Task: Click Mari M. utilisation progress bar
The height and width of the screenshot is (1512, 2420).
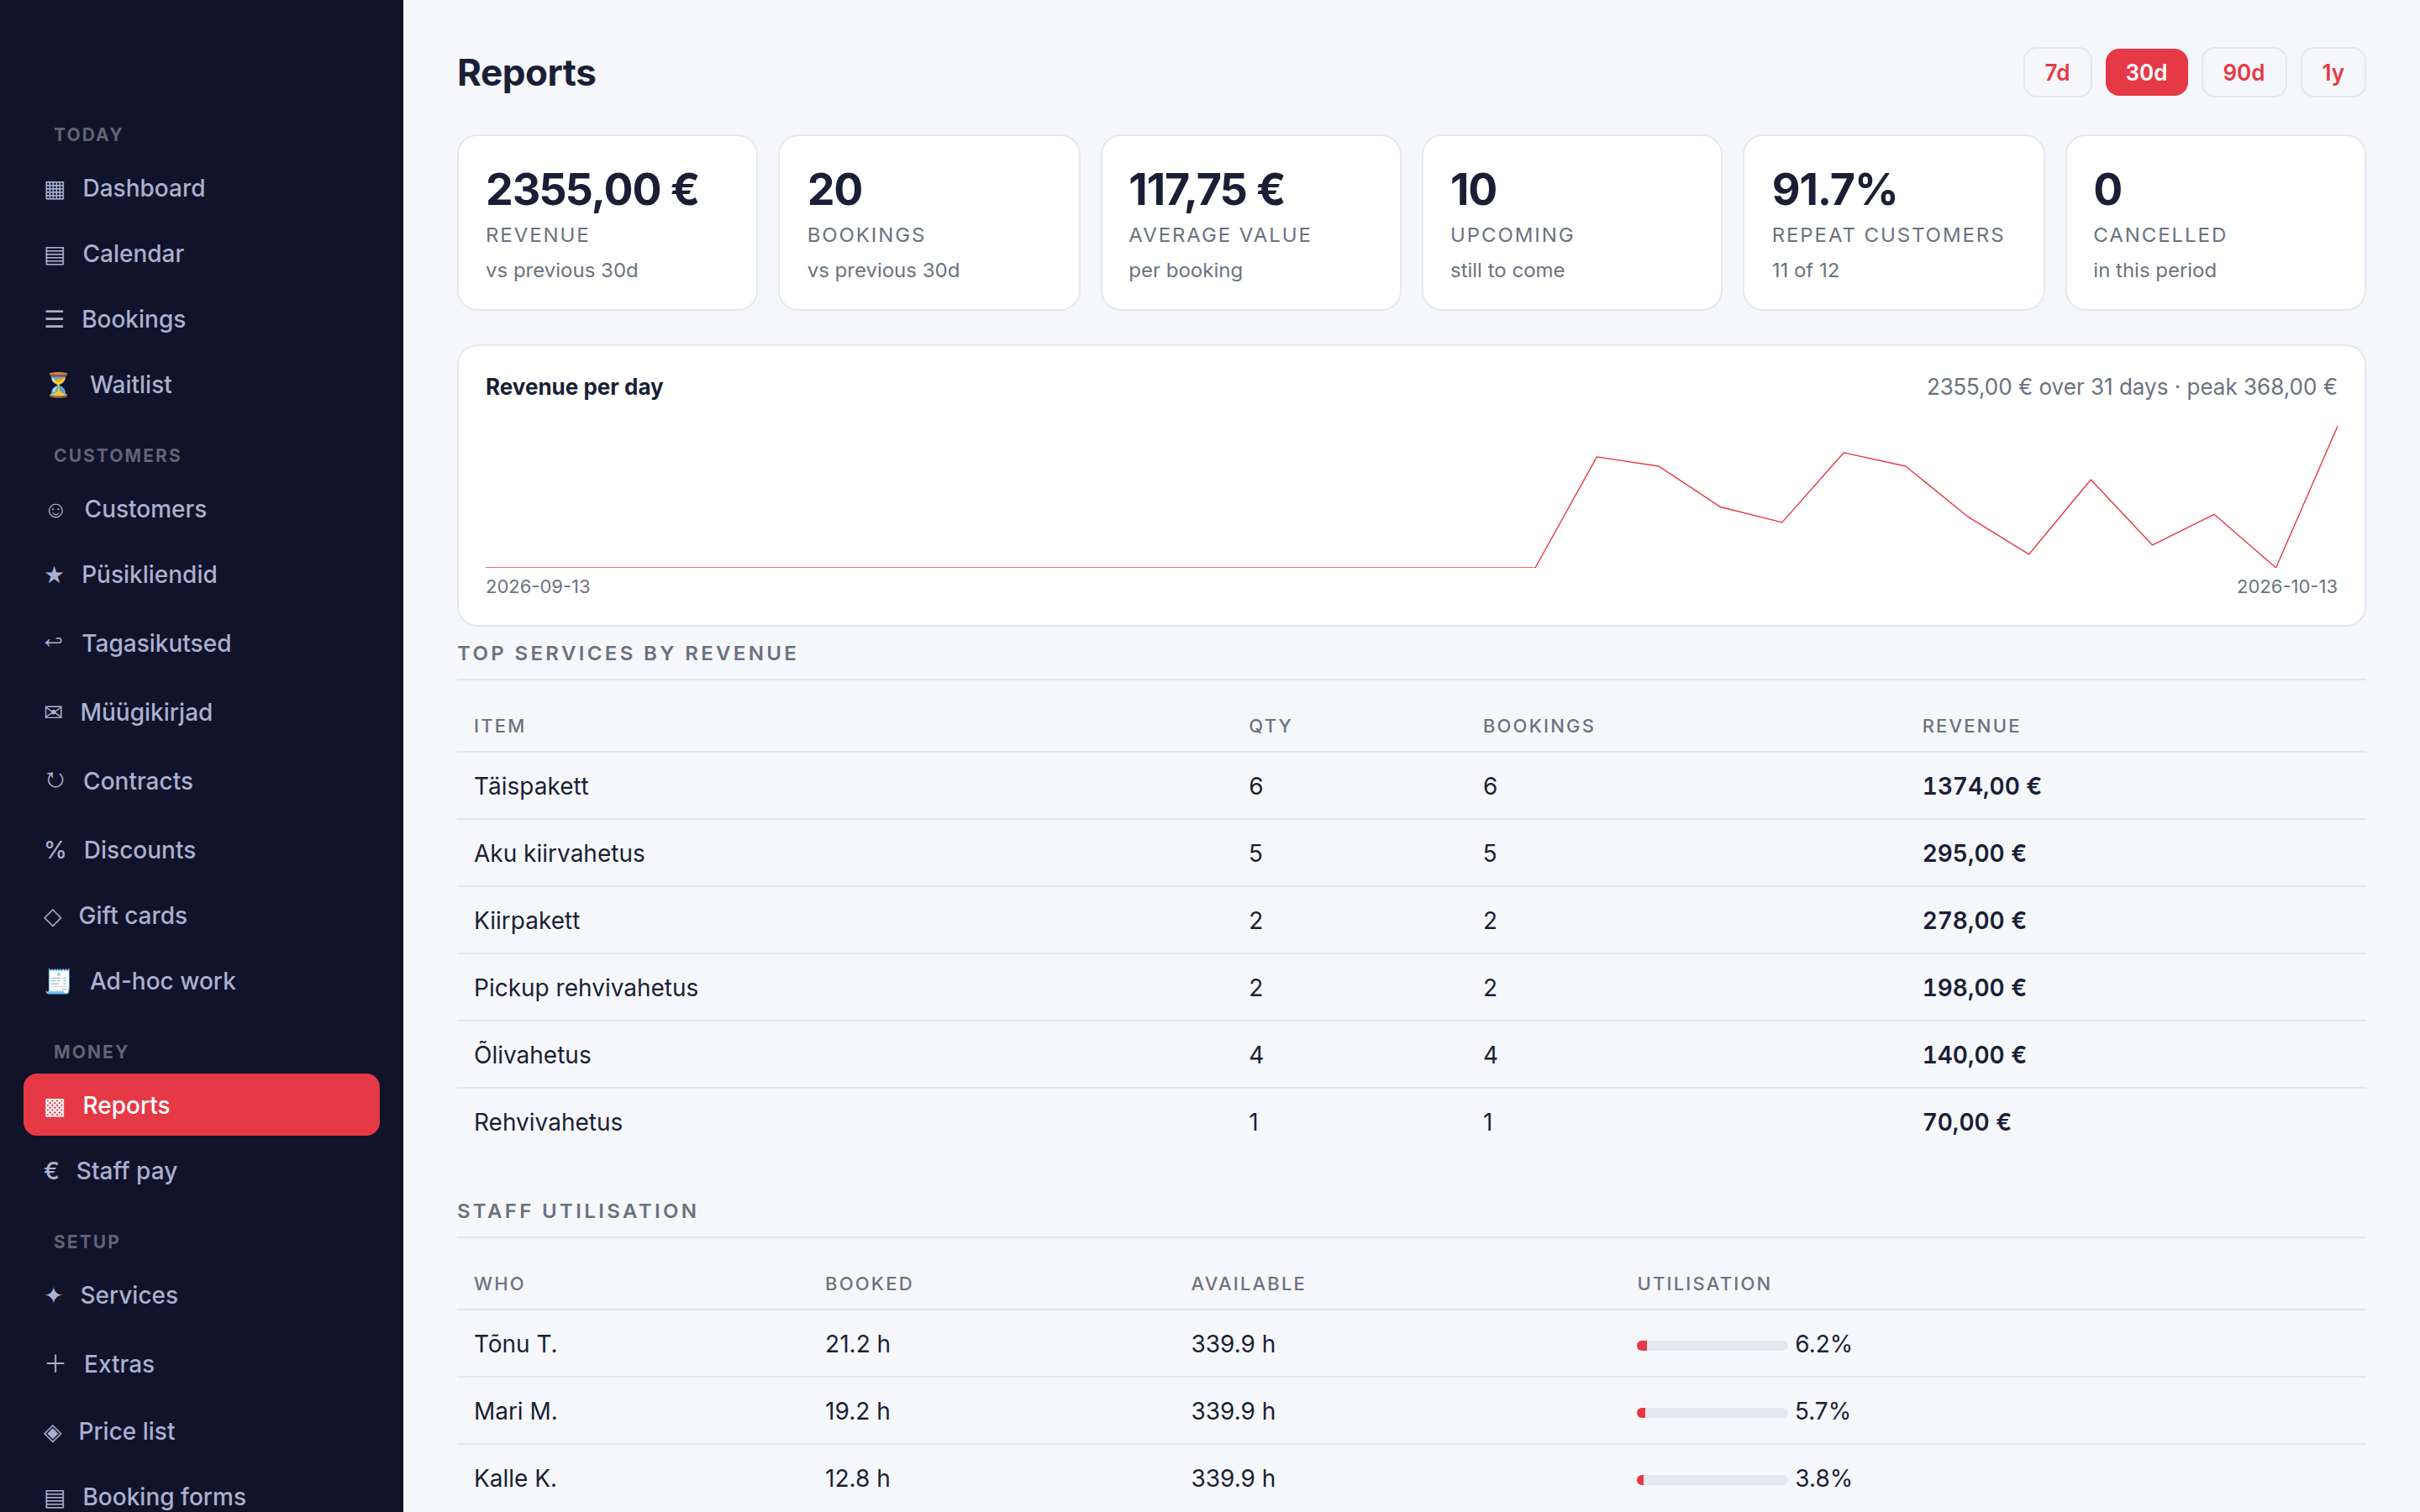Action: coord(1711,1412)
